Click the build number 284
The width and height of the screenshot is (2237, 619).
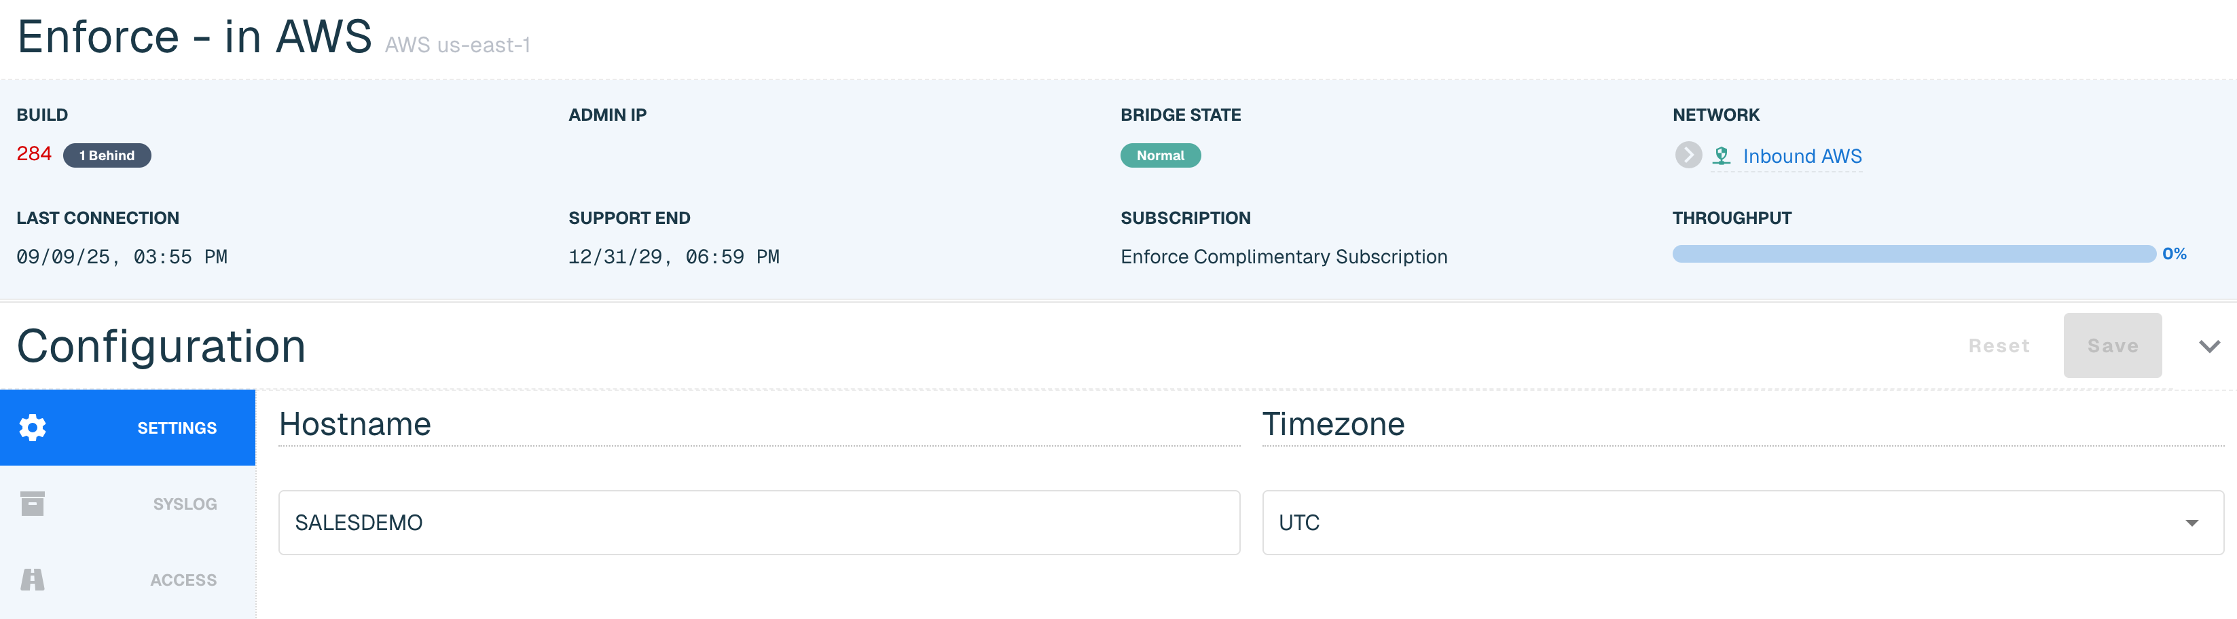pyautogui.click(x=34, y=153)
